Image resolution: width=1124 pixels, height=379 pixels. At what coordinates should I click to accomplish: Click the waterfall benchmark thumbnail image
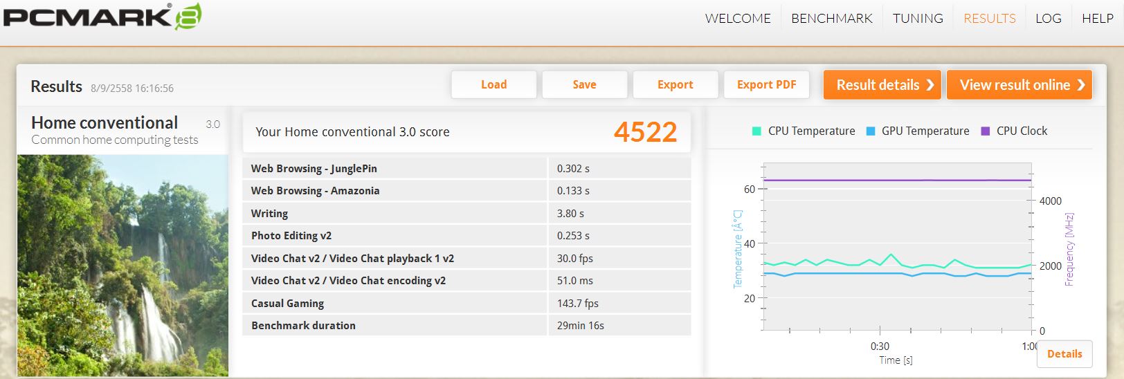click(x=123, y=266)
